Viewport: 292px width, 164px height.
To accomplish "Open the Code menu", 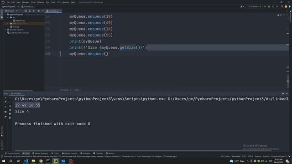I will point(33,2).
